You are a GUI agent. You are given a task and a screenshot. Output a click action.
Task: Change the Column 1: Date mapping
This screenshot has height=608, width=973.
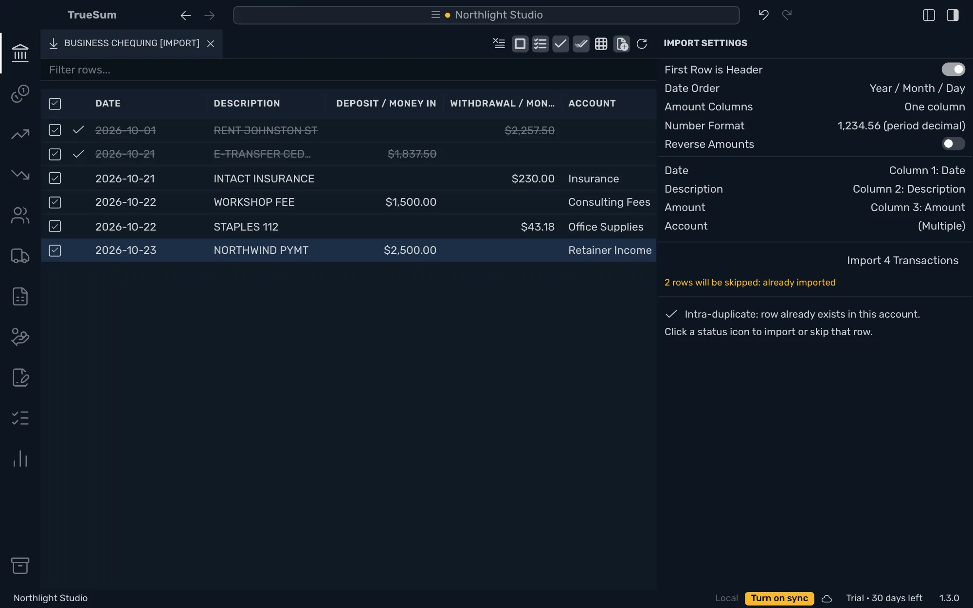pos(927,170)
